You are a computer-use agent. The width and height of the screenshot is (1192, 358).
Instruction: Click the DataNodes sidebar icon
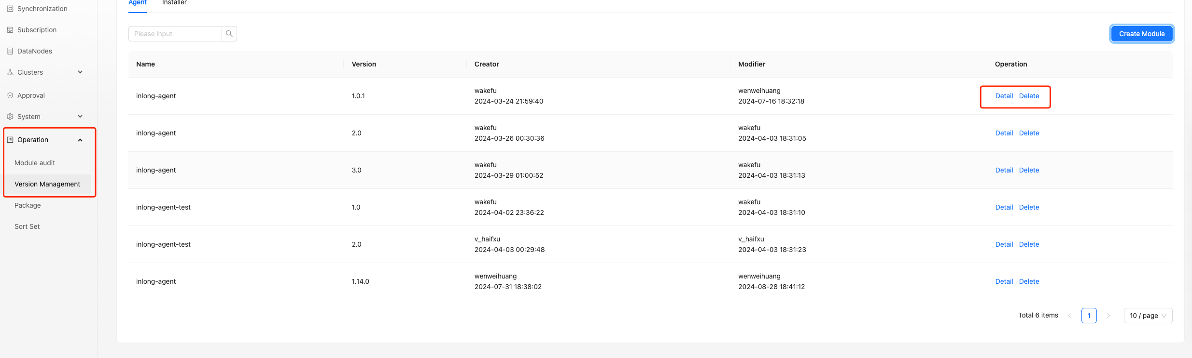tap(10, 51)
